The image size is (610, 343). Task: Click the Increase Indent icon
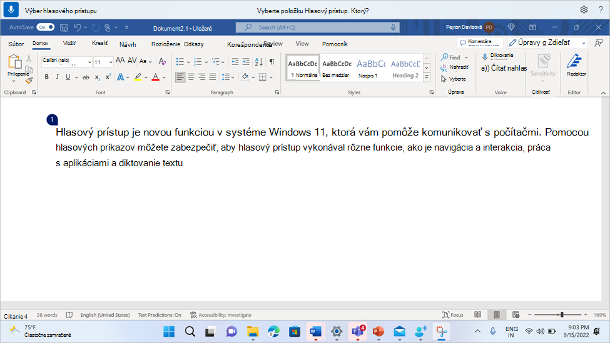point(246,62)
